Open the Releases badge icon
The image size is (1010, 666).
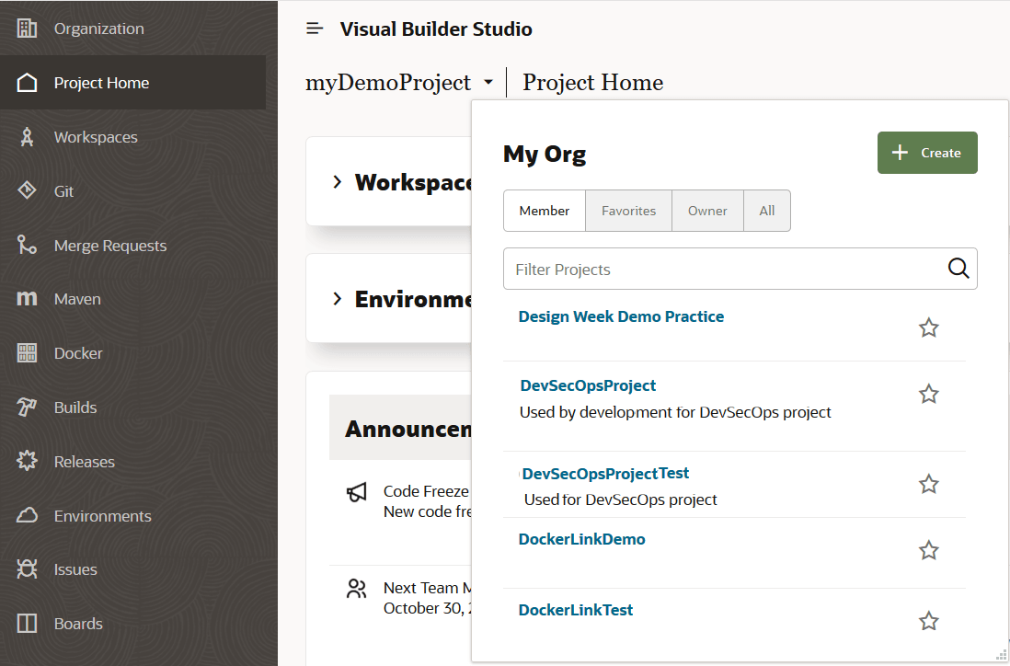tap(27, 461)
